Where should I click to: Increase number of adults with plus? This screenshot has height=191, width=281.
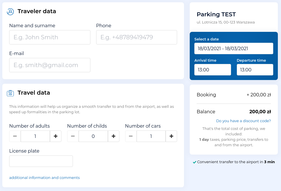pyautogui.click(x=56, y=136)
